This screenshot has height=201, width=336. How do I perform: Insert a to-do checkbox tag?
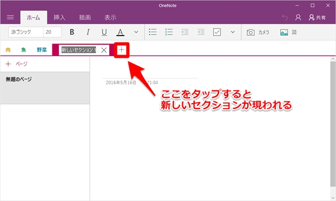[x=217, y=32]
